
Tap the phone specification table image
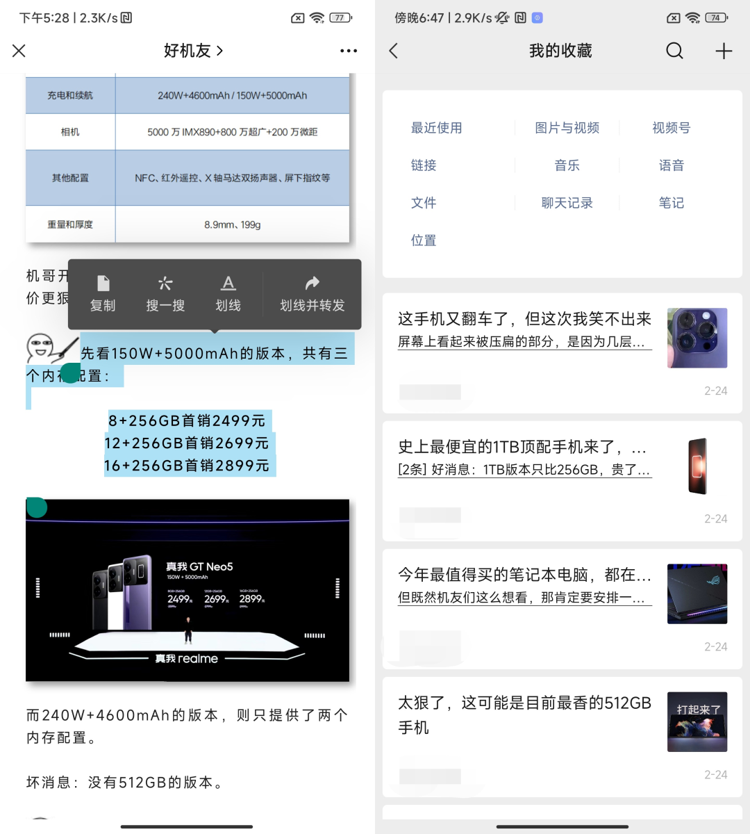[187, 158]
